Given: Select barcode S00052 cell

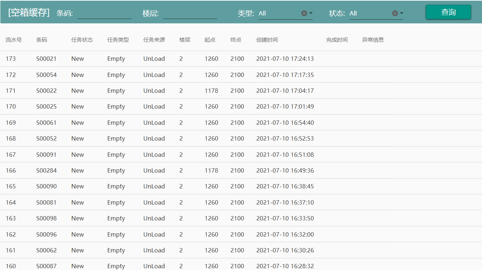Looking at the screenshot, I should pos(46,138).
